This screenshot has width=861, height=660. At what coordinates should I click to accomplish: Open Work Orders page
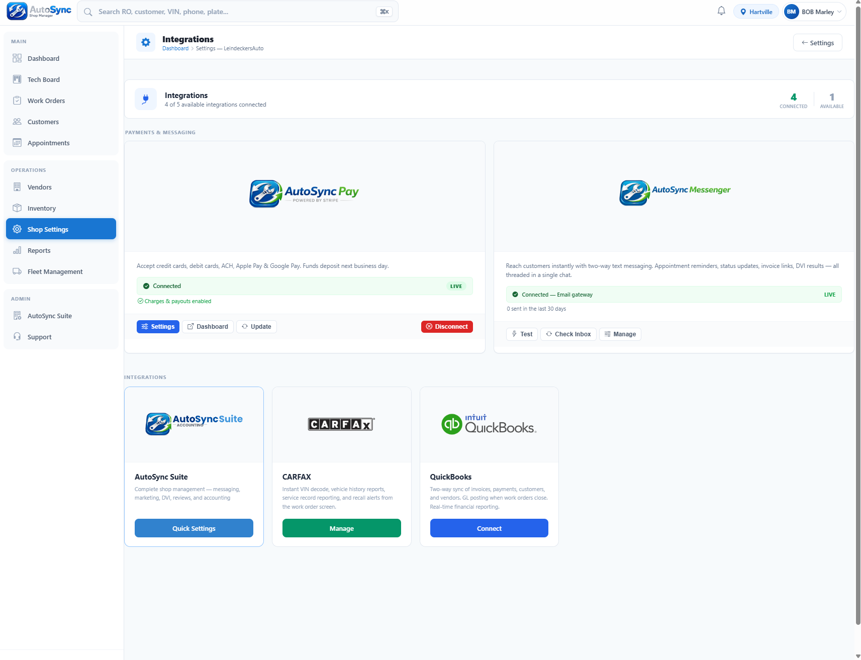pos(61,101)
